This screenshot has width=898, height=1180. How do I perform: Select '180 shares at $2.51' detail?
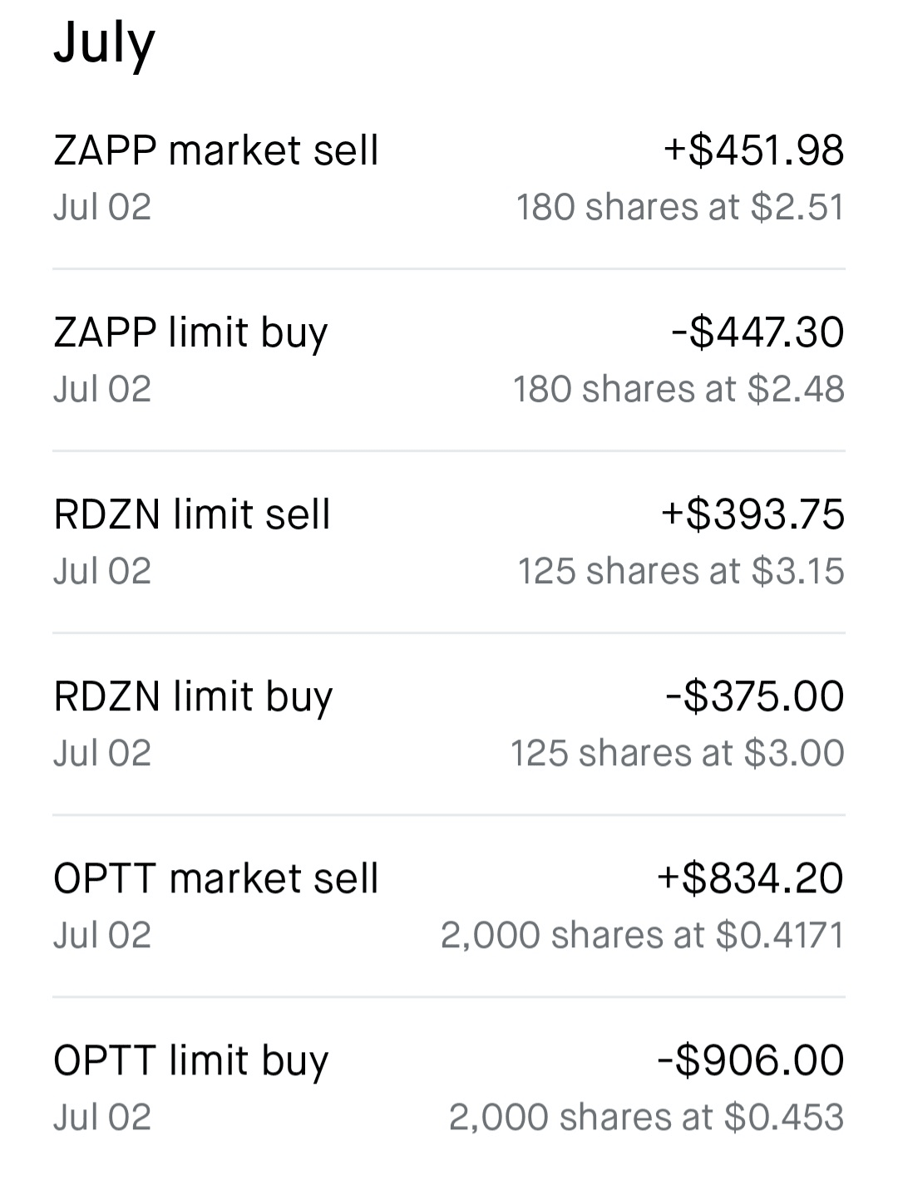click(x=679, y=208)
